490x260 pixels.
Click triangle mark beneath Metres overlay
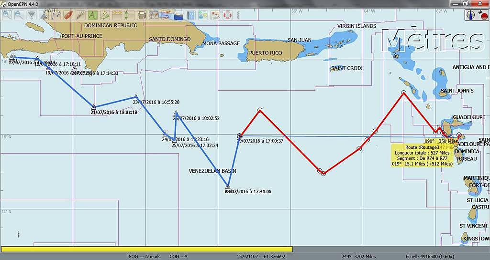(x=395, y=56)
